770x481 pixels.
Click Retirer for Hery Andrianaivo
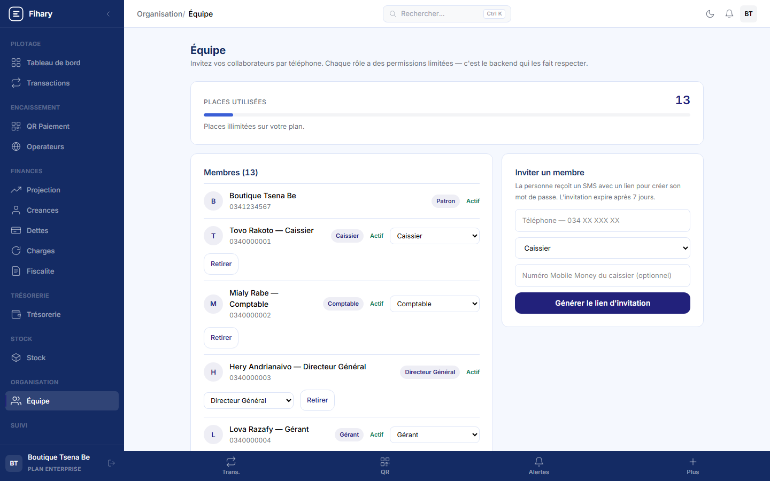coord(317,400)
